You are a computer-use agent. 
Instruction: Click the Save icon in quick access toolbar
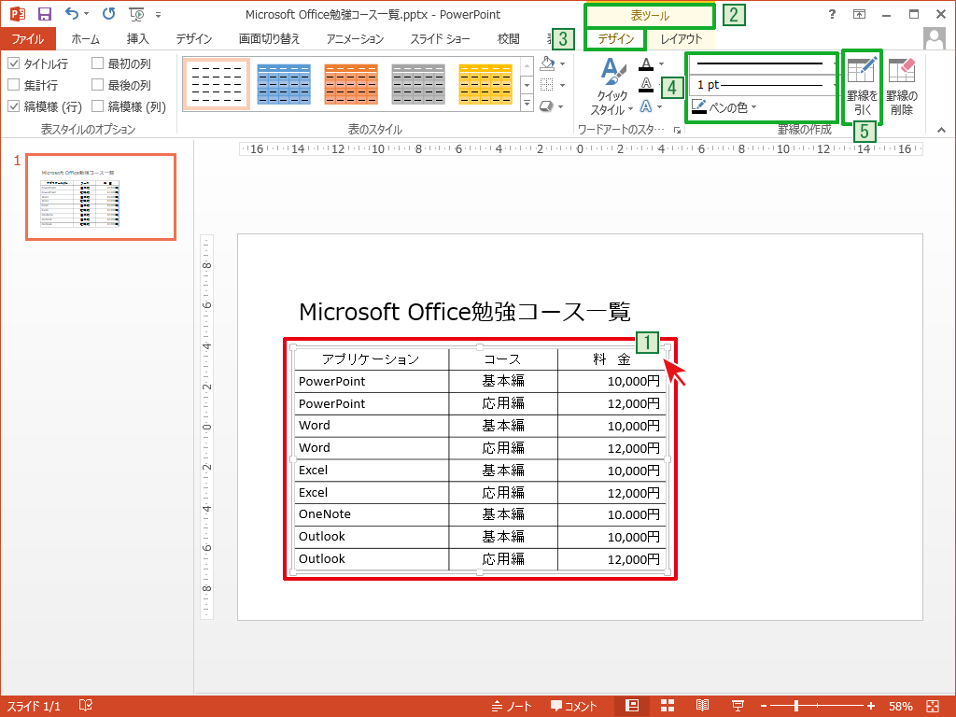point(44,15)
